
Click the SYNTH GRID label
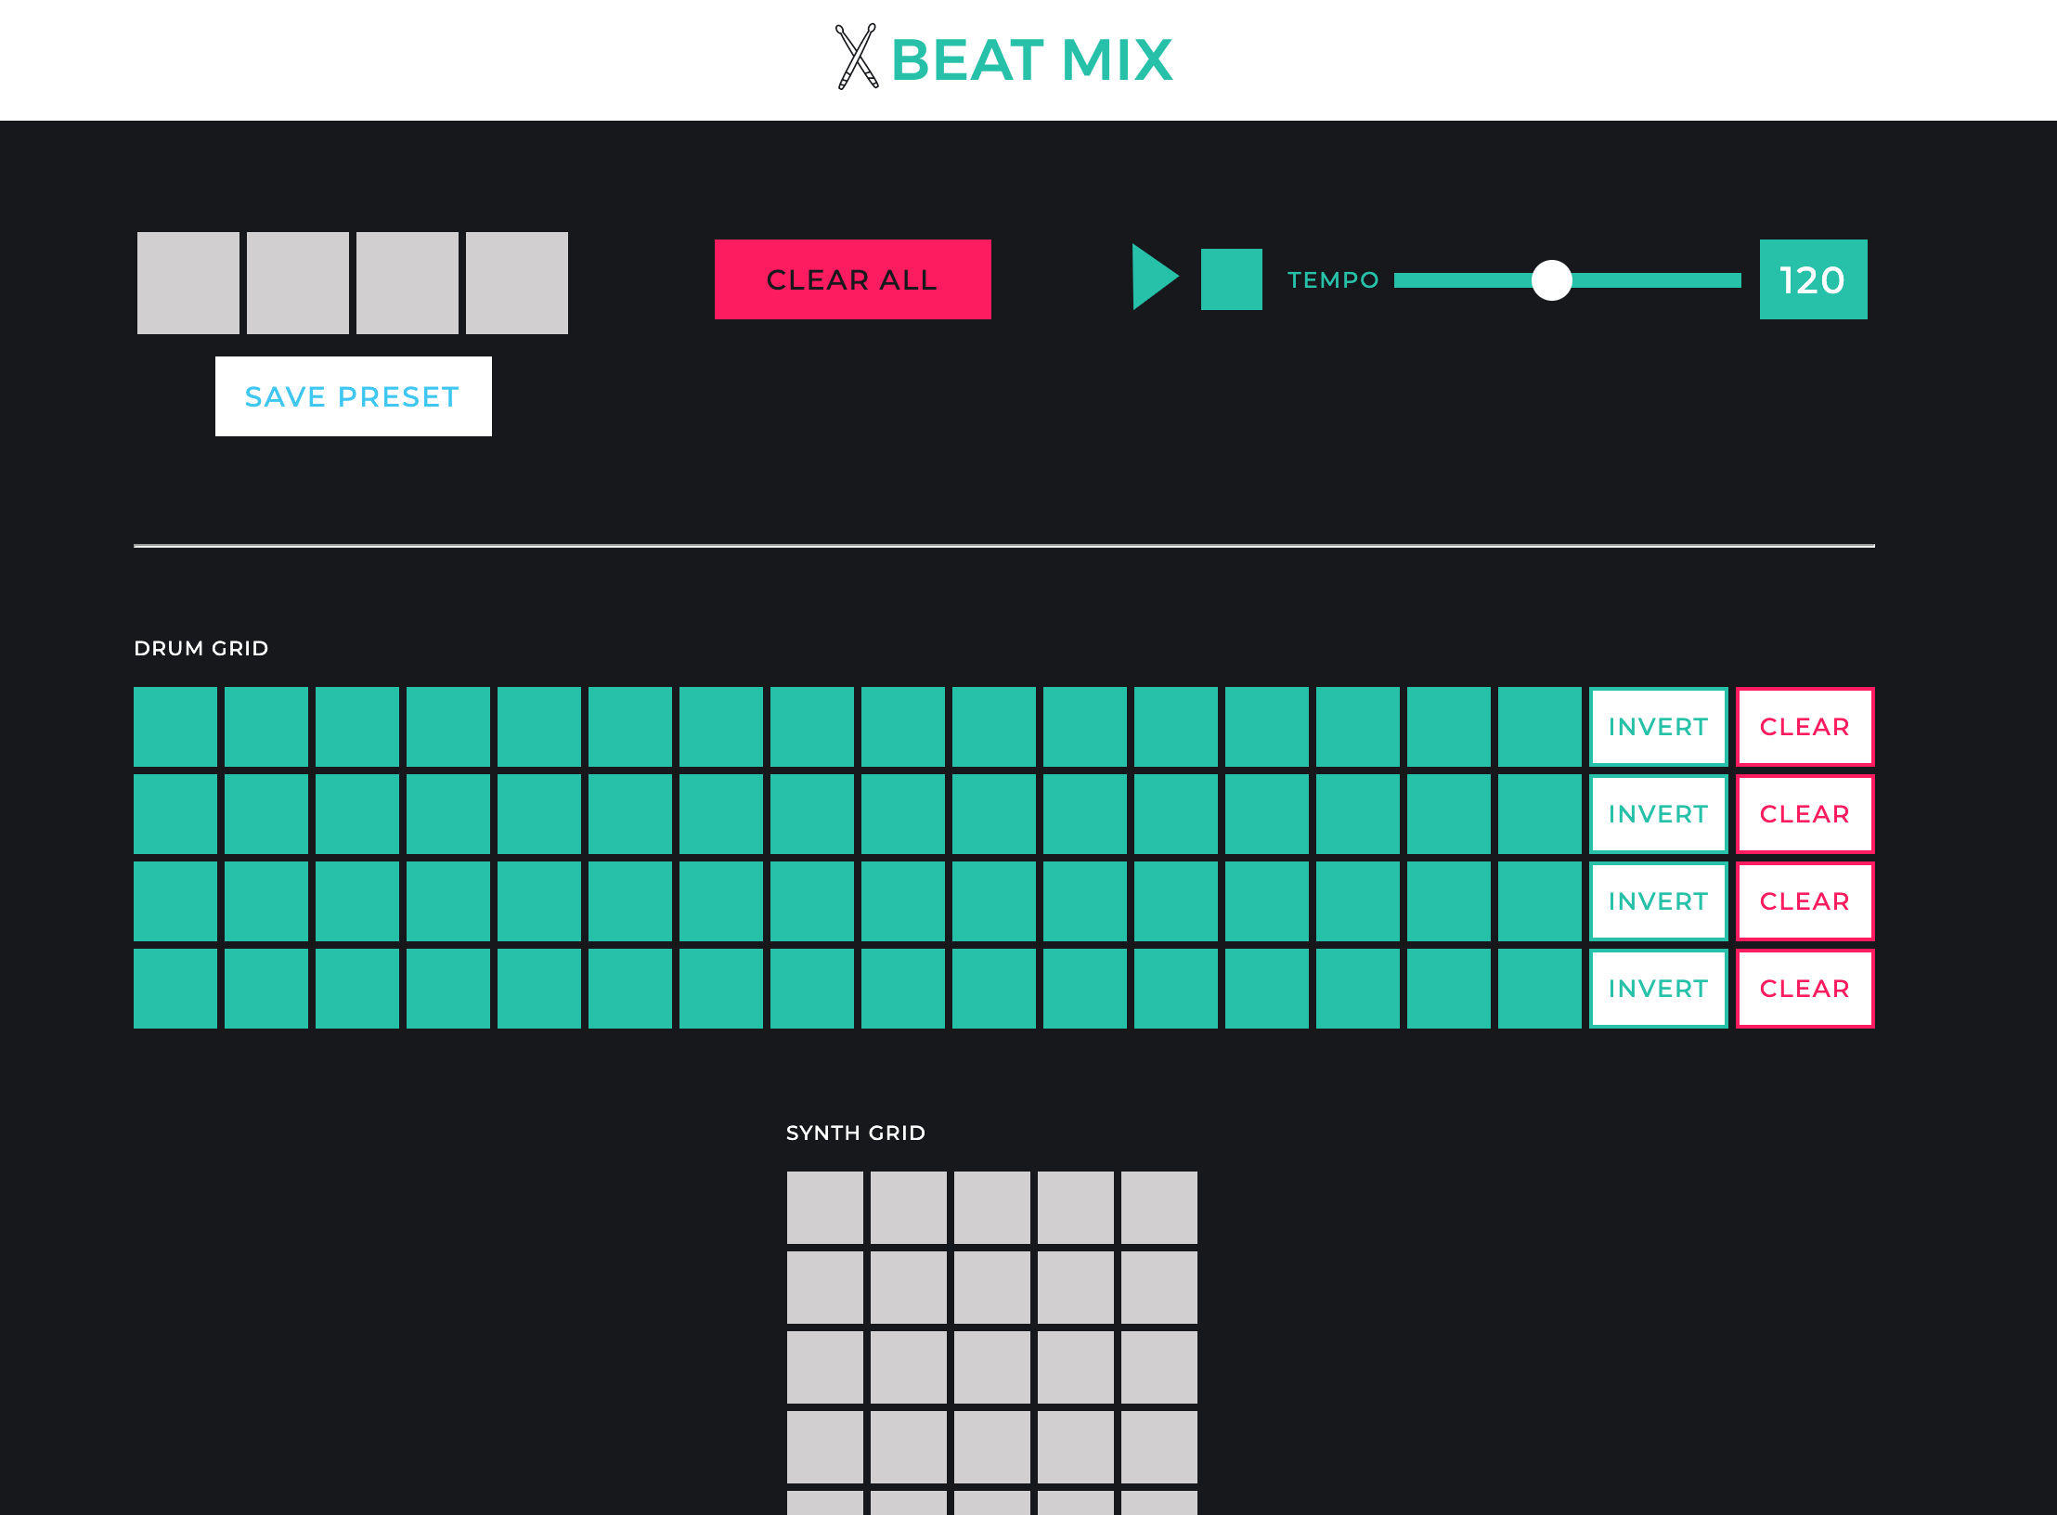tap(856, 1133)
